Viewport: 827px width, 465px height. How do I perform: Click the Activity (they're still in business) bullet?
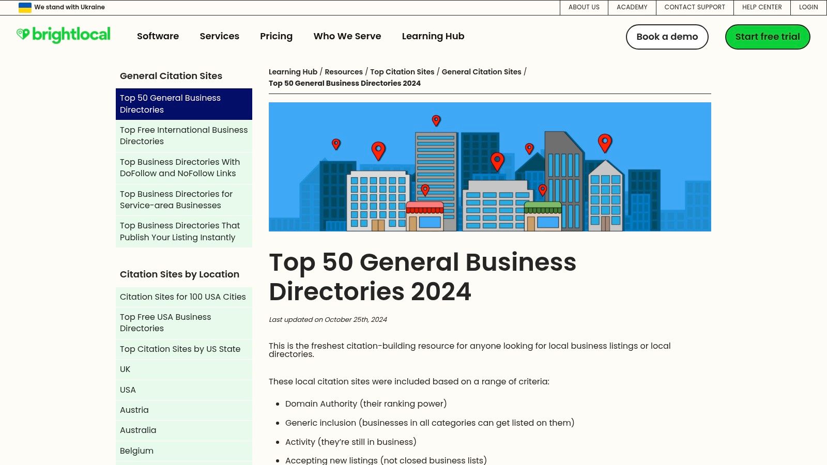[350, 442]
